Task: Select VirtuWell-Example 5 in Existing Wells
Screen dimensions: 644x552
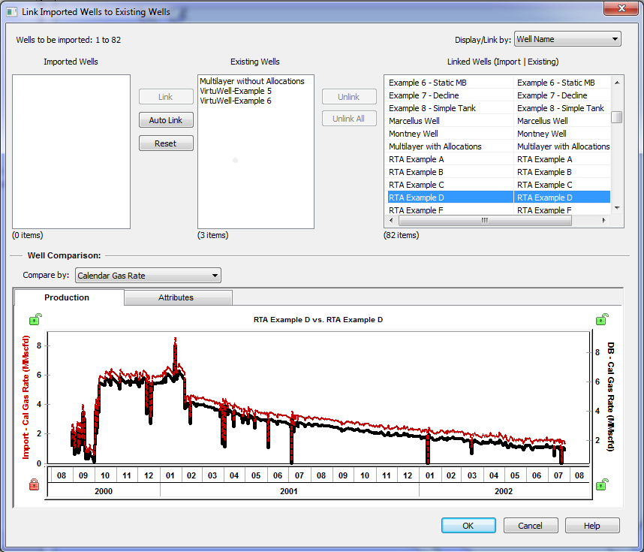Action: tap(236, 91)
